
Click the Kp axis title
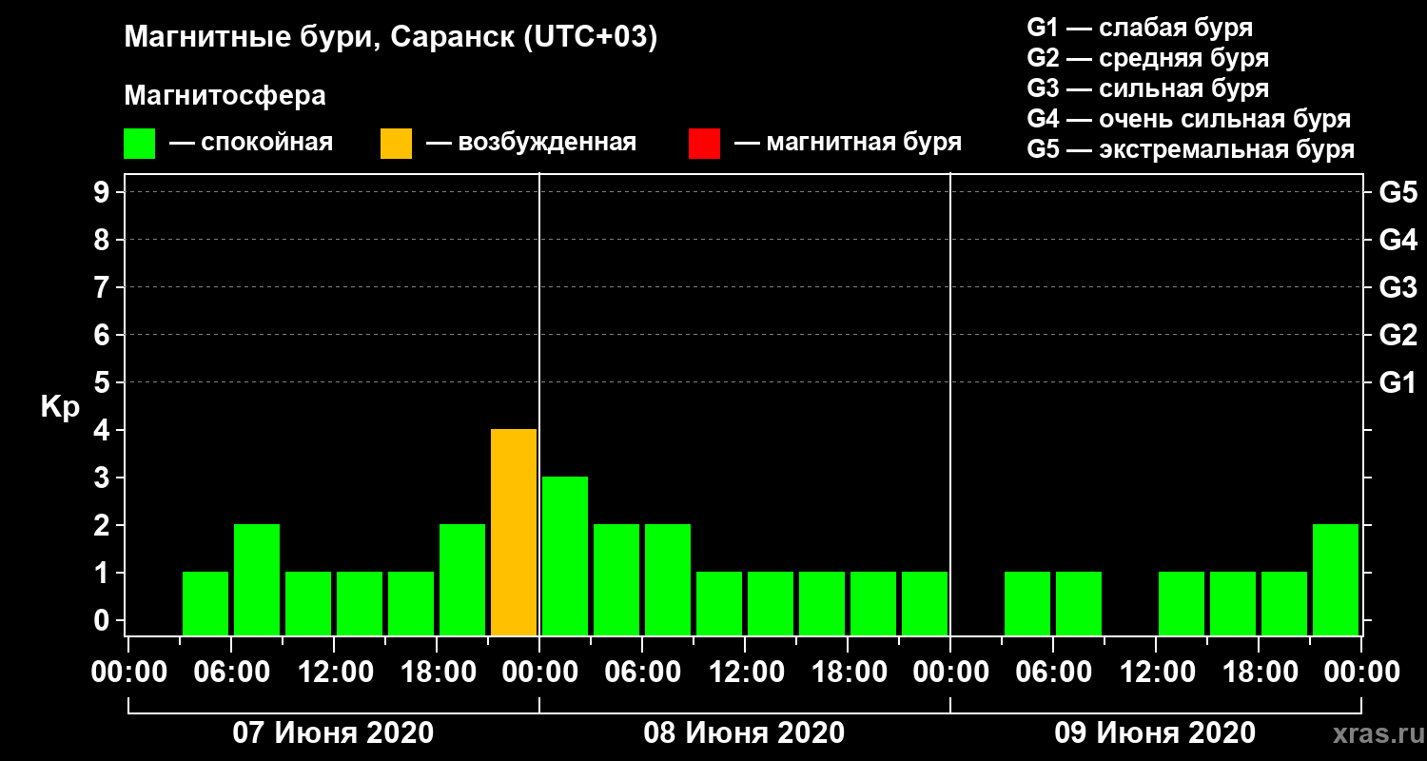tap(60, 407)
